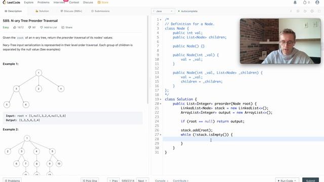Open the Store nav item

click(103, 3)
